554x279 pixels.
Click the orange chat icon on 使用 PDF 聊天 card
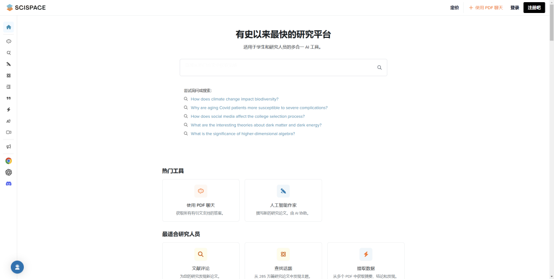[x=201, y=191]
